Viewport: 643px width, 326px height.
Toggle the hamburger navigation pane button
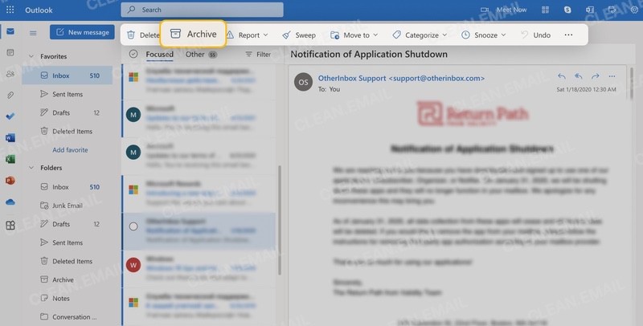click(33, 33)
